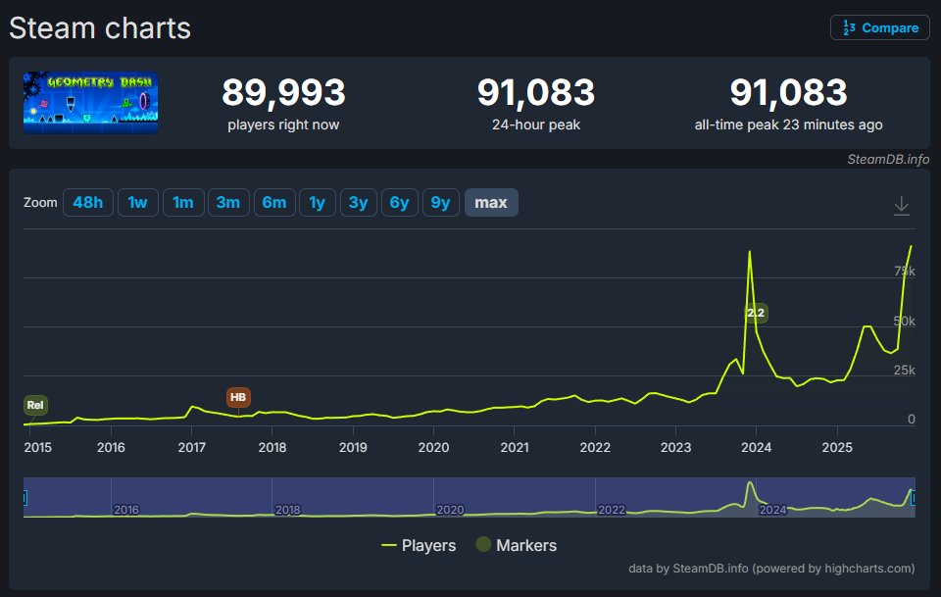941x597 pixels.
Task: Select the 1y zoom button
Action: 317,202
